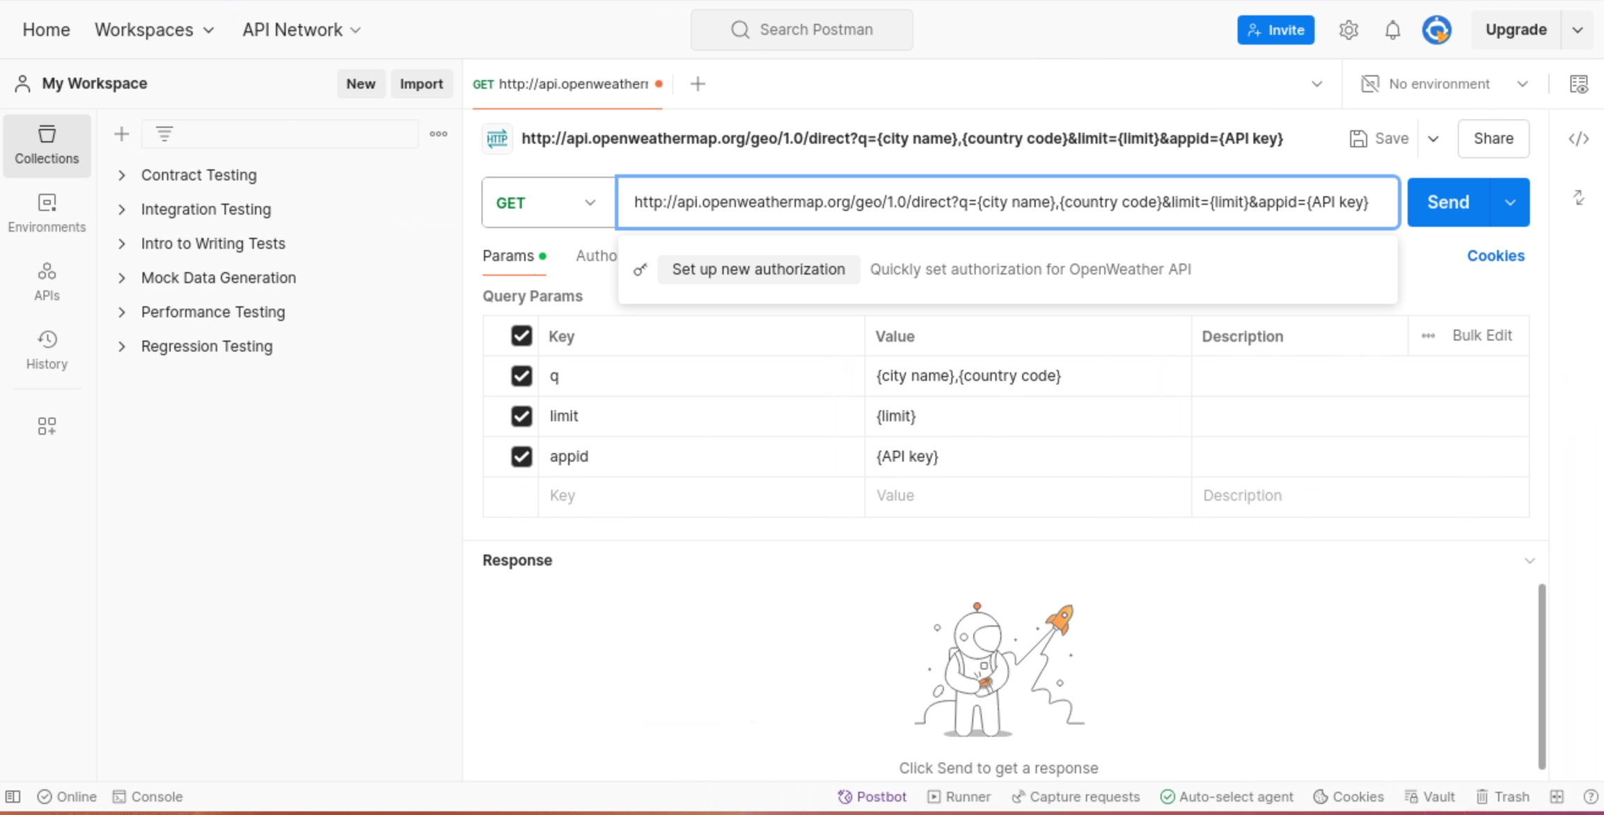Open the APIs sidebar section
Image resolution: width=1604 pixels, height=815 pixels.
click(47, 281)
